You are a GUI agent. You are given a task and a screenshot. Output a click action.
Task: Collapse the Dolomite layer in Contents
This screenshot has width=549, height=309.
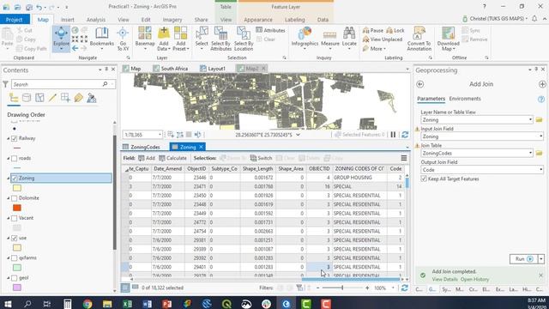click(x=9, y=198)
